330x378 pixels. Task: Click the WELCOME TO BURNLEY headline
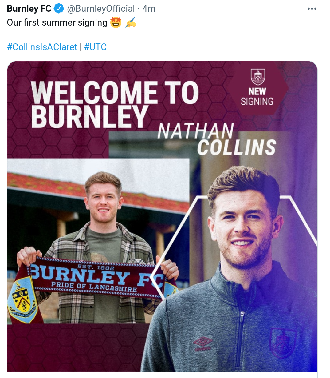pyautogui.click(x=115, y=105)
